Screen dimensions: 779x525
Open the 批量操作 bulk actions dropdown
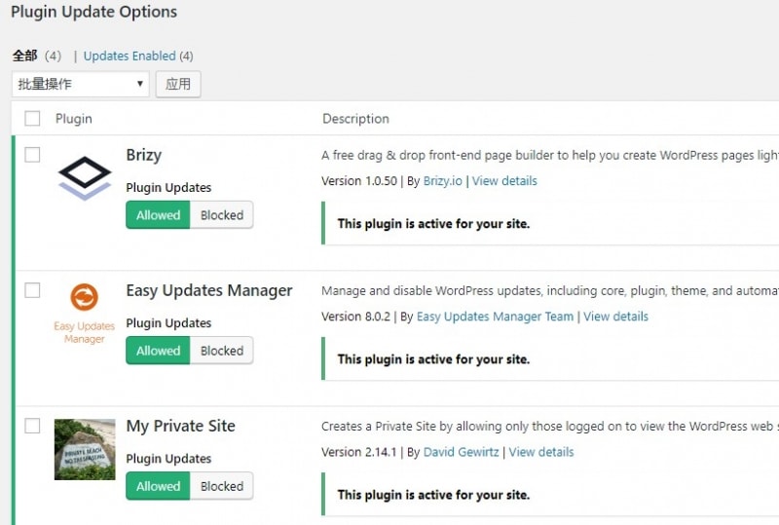(81, 84)
